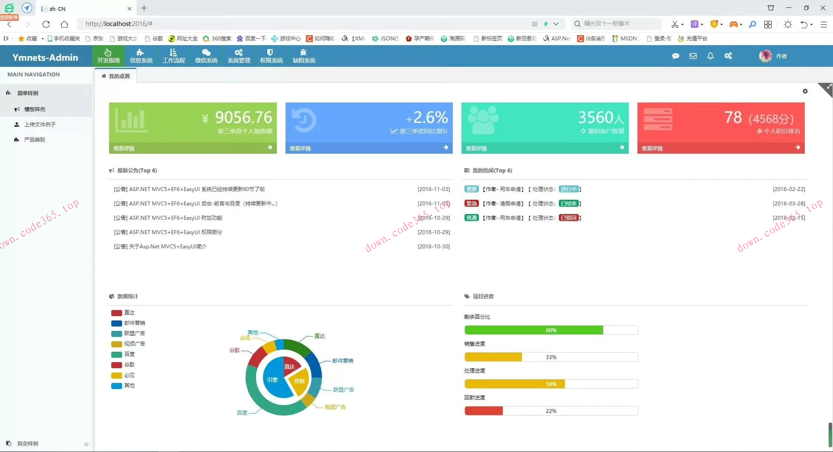Open the chat messages icon in header

tap(675, 56)
